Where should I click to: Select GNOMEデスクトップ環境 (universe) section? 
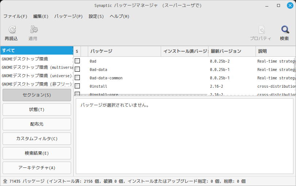coord(37,76)
